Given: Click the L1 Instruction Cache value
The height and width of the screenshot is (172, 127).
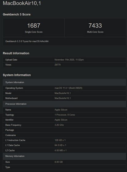Looking at the screenshot, I should 60,140.
